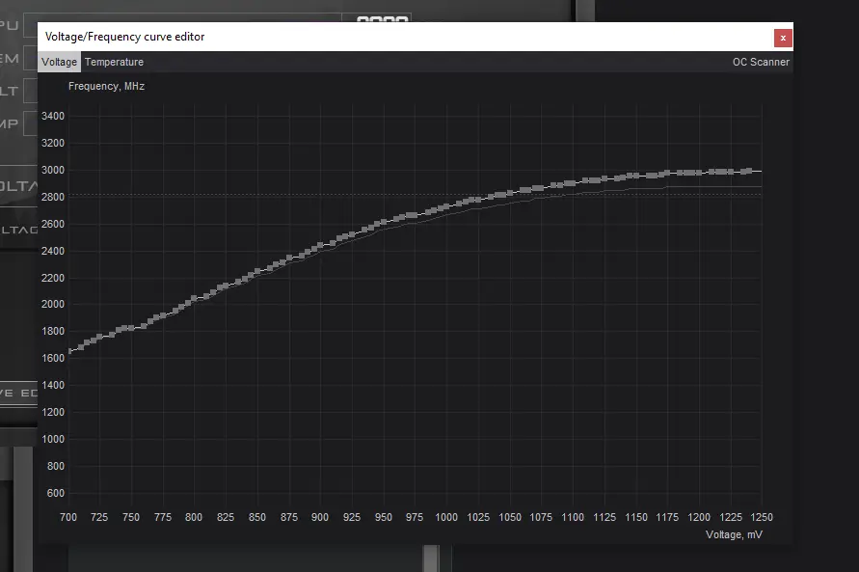Image resolution: width=859 pixels, height=572 pixels.
Task: Select the last curve point near 1240 mV
Action: click(x=749, y=171)
